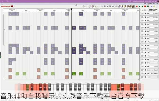Tick the checkbox of the topmost layer
The image size is (159, 101).
click(x=142, y=14)
